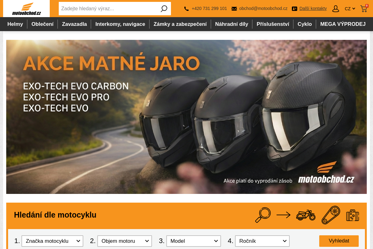Open the Náhradní díly menu
Image resolution: width=373 pixels, height=249 pixels.
232,24
